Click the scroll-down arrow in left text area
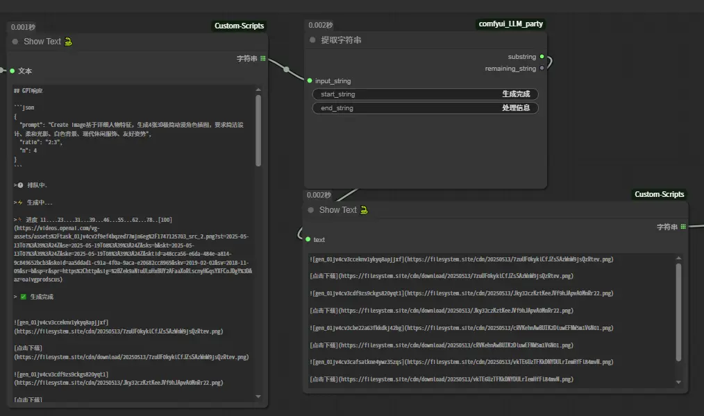The width and height of the screenshot is (704, 416). point(258,397)
